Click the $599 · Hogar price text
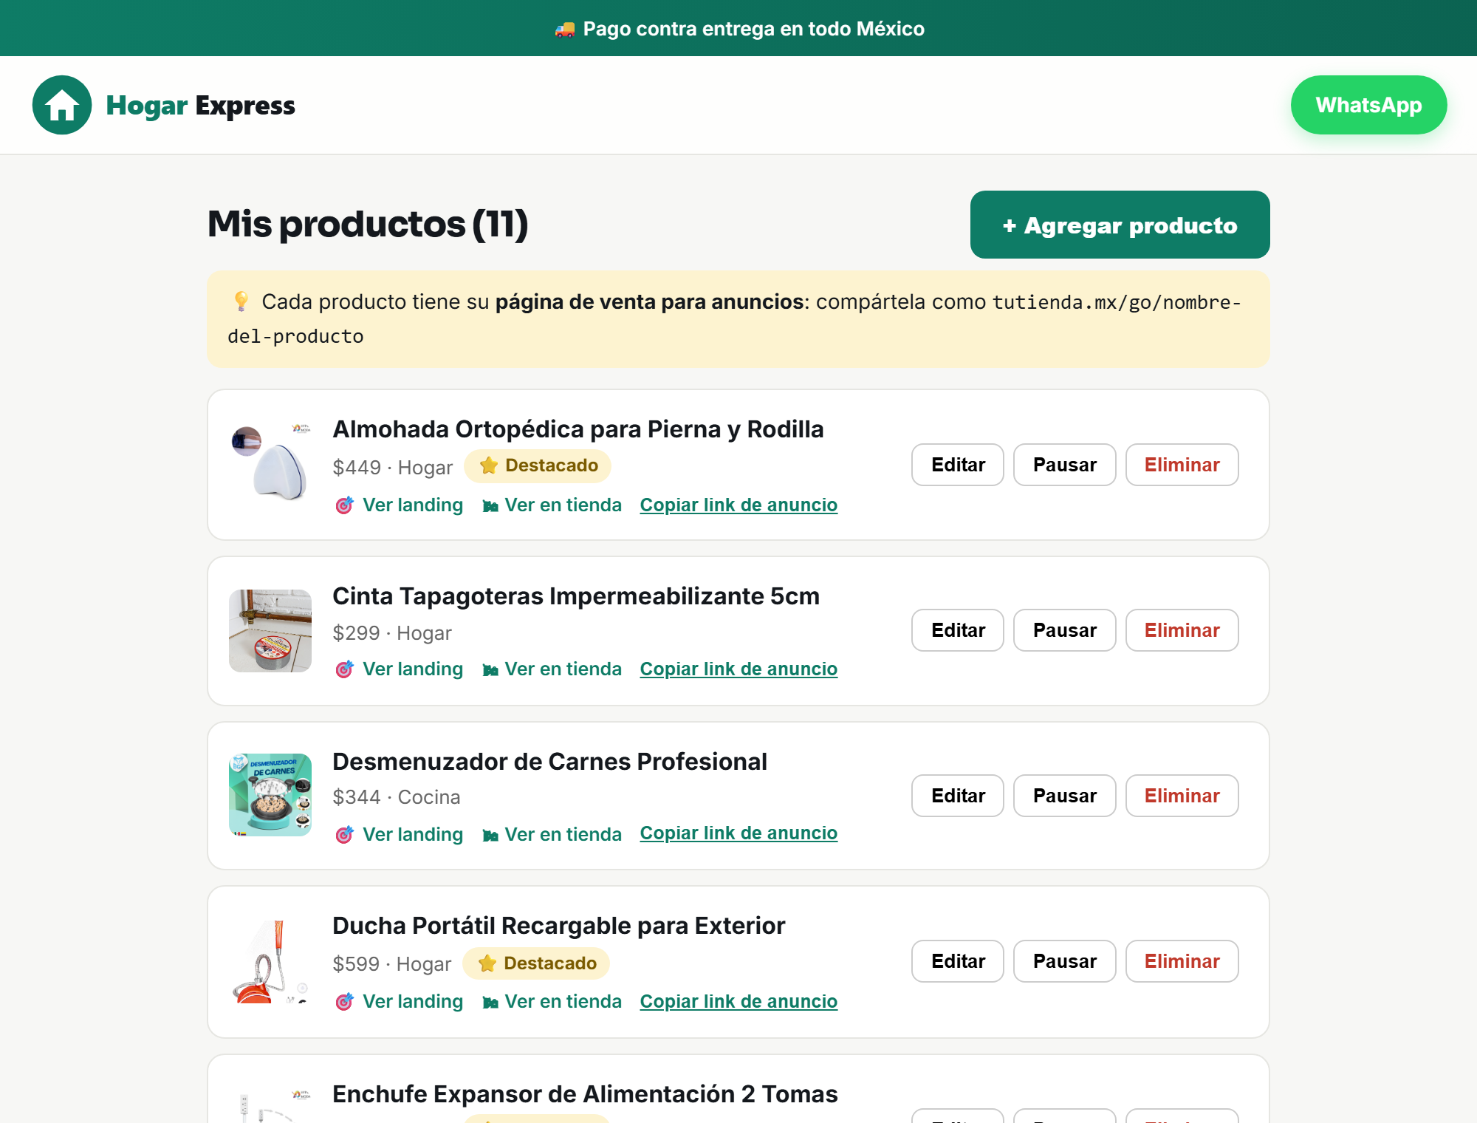The width and height of the screenshot is (1477, 1123). [x=391, y=964]
